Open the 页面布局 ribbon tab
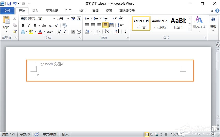Viewport: 220px width, 137px height. pyautogui.click(x=52, y=11)
